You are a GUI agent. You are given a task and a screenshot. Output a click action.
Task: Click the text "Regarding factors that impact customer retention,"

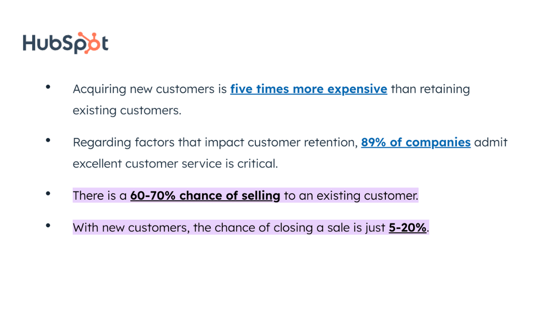tap(215, 143)
